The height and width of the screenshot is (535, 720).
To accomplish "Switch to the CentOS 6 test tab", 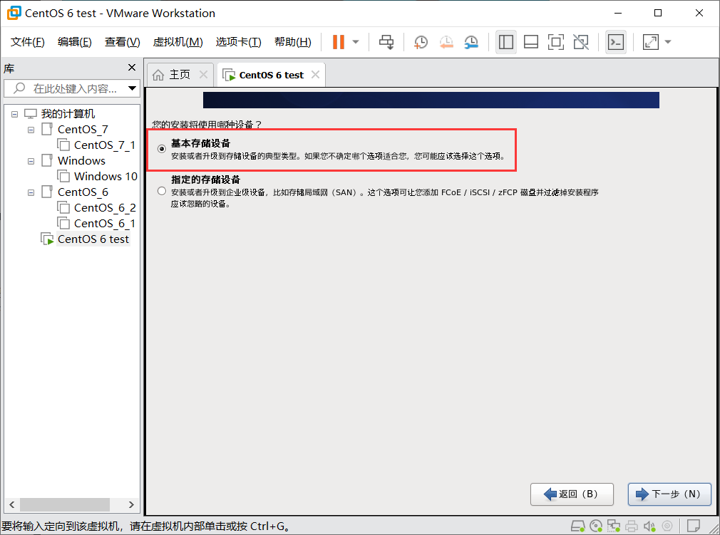I will 271,75.
